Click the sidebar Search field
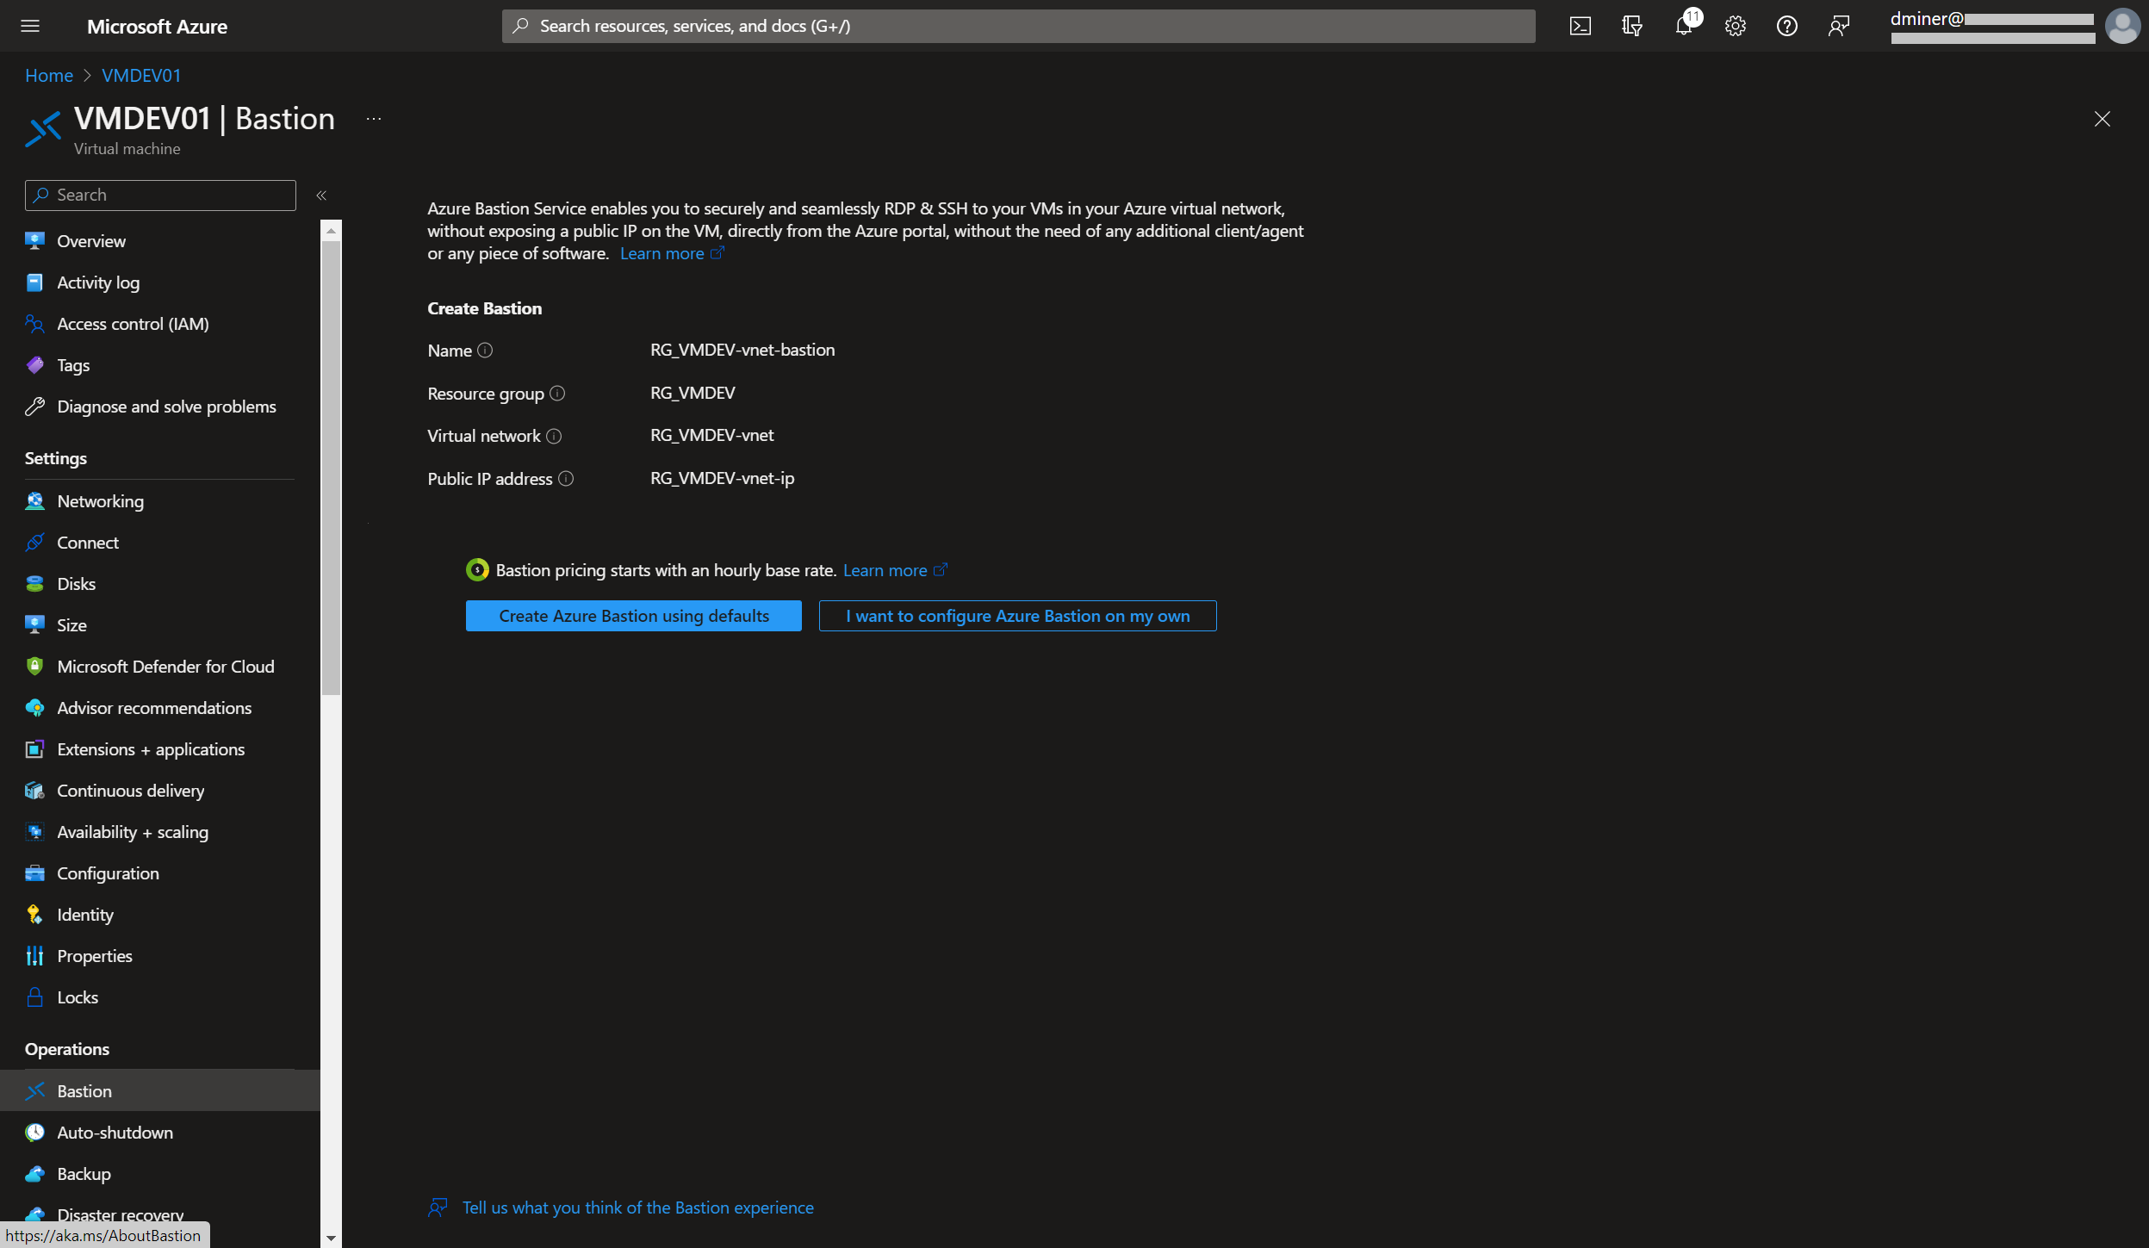Viewport: 2149px width, 1248px height. coord(160,196)
